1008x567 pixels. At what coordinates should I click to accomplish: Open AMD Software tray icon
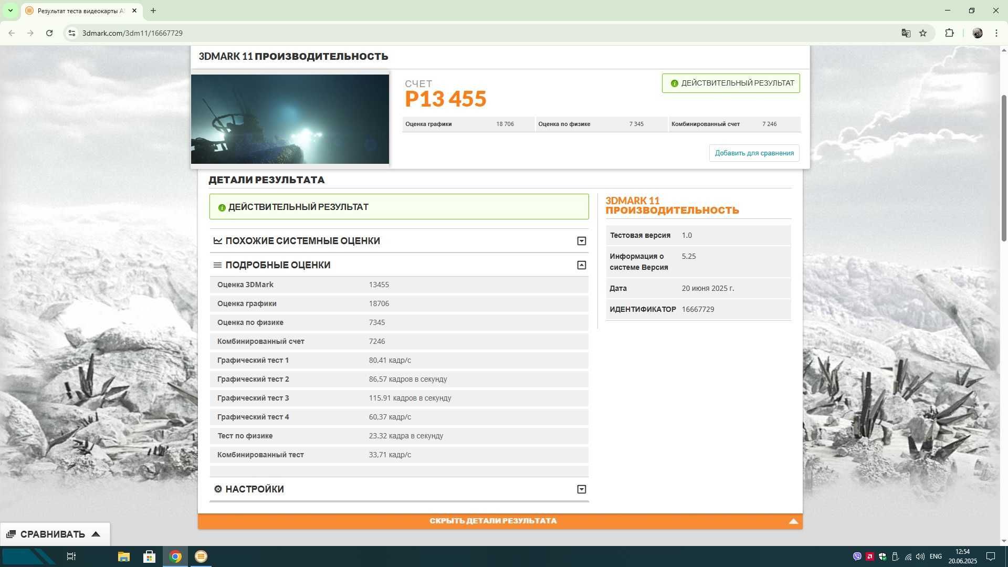pos(870,556)
